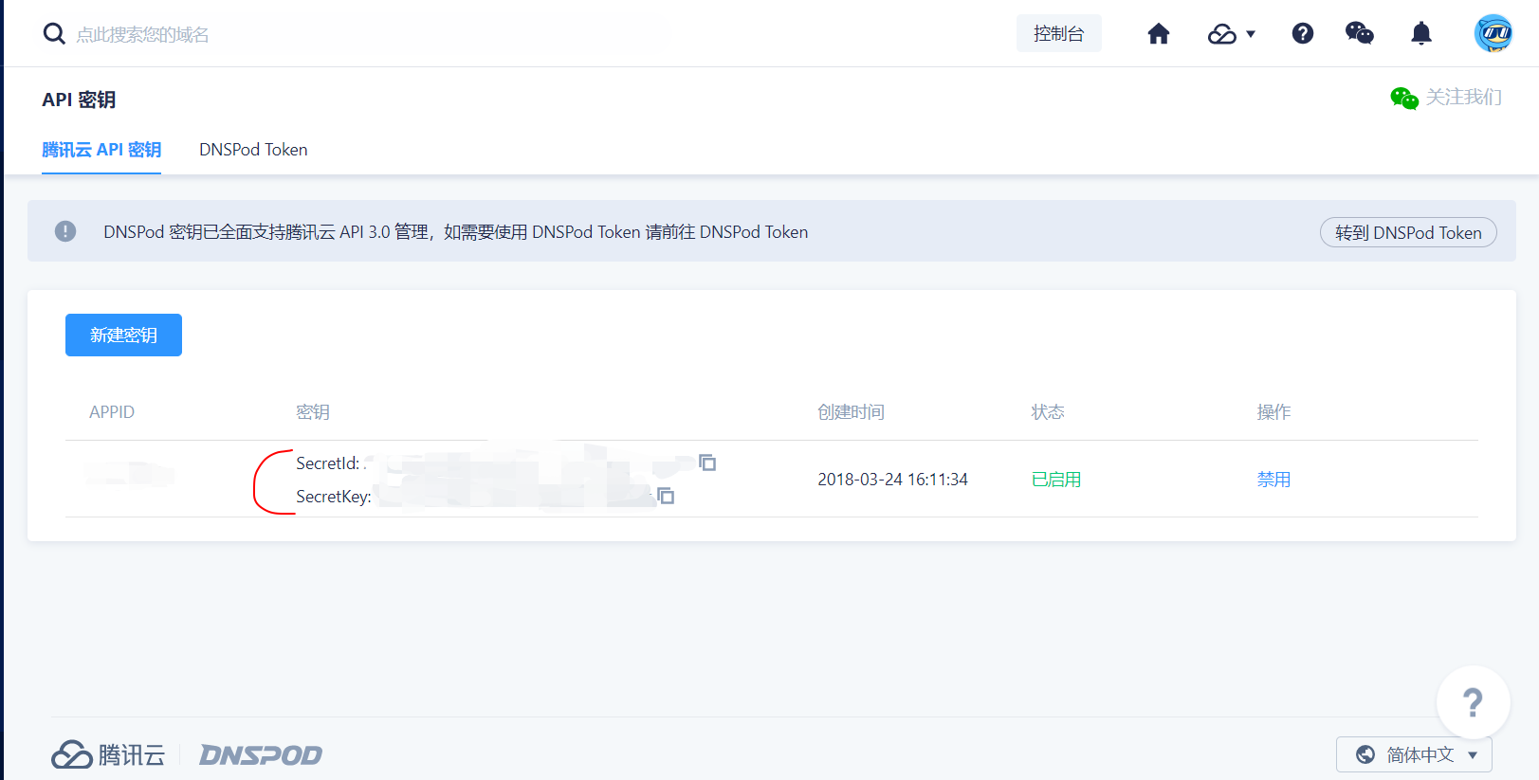Go to the home icon

pos(1158,34)
